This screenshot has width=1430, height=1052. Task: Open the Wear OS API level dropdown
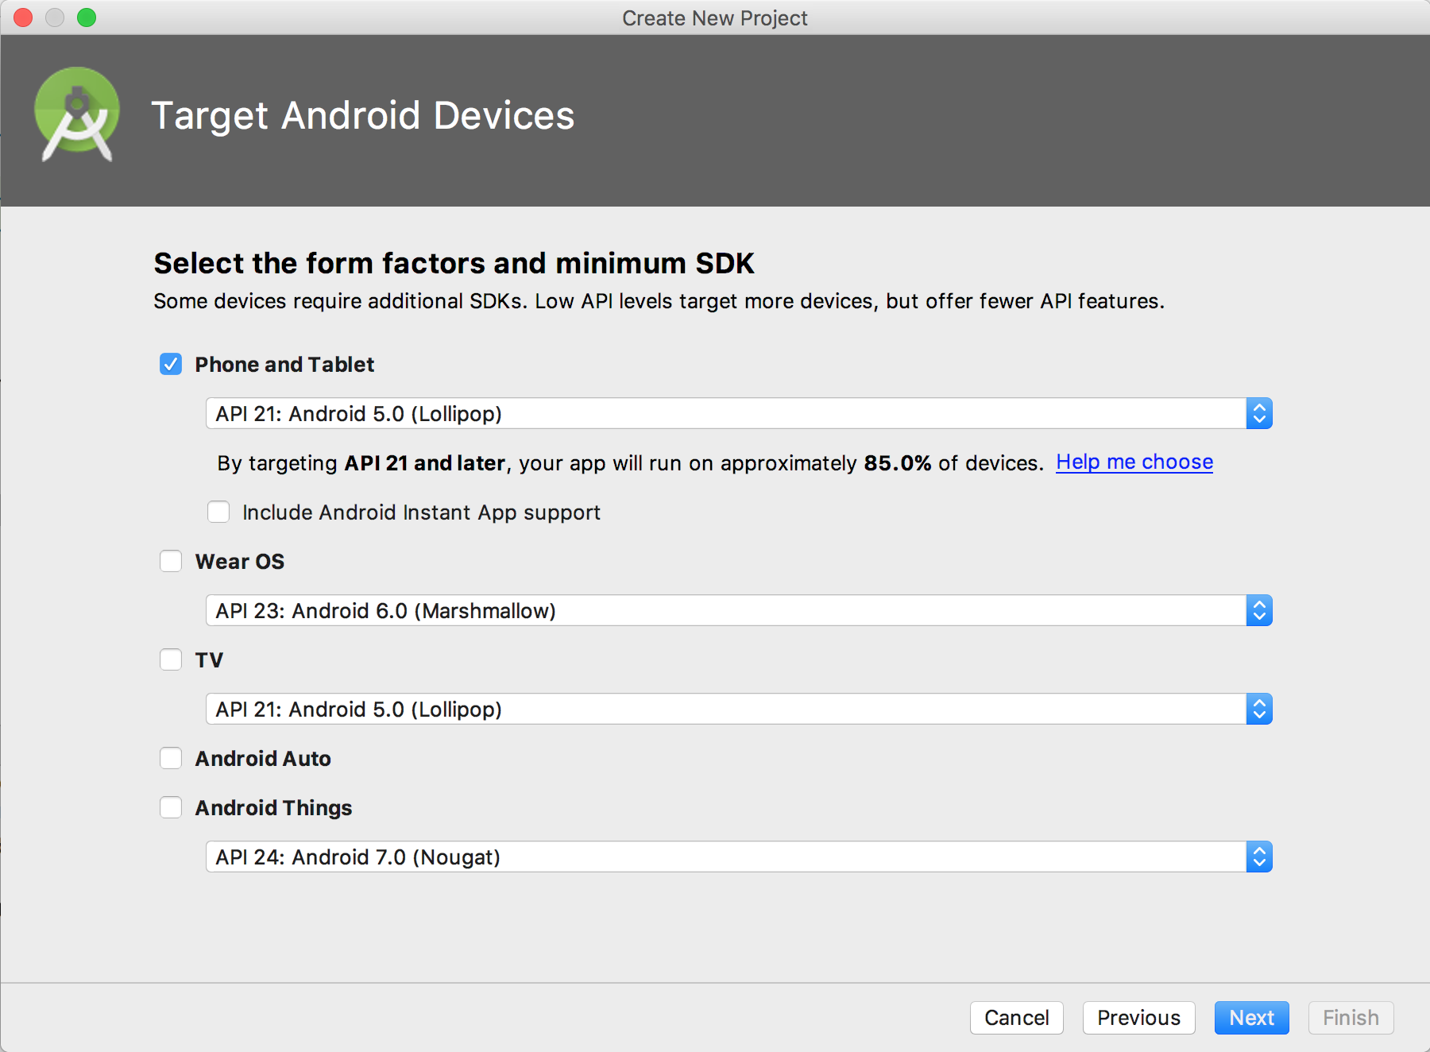point(739,610)
